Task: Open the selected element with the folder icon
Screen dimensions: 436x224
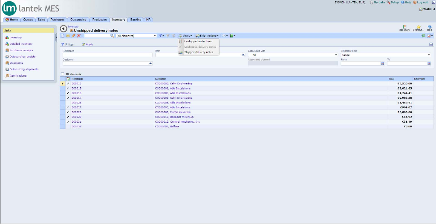Action: 68,36
